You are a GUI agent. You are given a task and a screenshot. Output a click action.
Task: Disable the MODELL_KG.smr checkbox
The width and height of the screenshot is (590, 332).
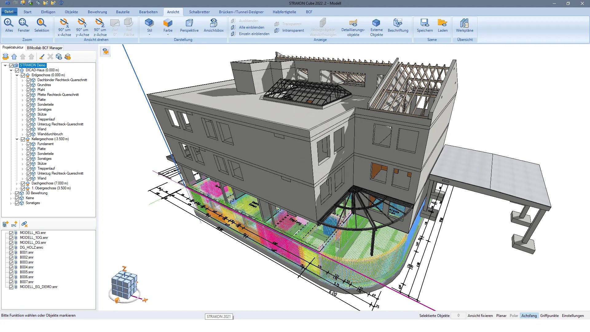tap(11, 233)
